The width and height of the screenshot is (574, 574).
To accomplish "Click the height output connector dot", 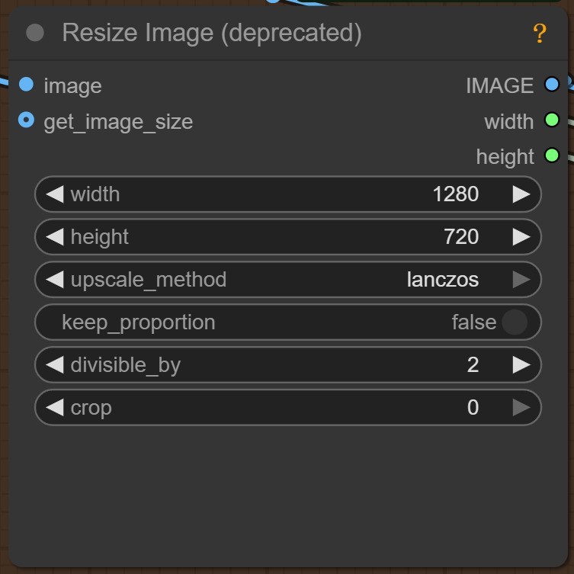I will (552, 156).
